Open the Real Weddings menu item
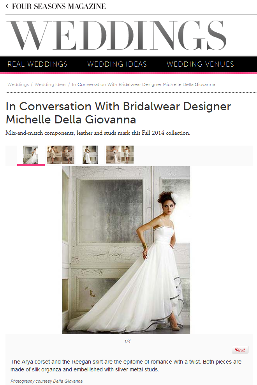The width and height of the screenshot is (257, 385). pos(37,64)
